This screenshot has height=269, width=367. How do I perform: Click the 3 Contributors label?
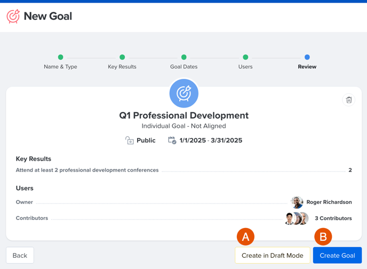(x=333, y=218)
